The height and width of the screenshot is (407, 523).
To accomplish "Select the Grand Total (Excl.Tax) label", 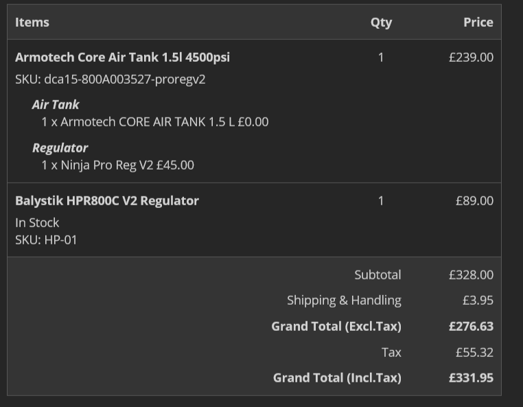I will [x=336, y=326].
